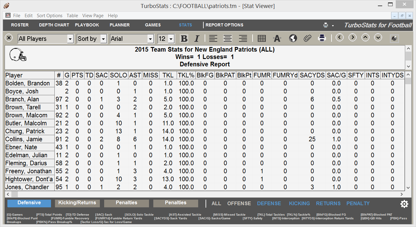Screen dimensions: 416x227
Task: Click the paperclip attach icon
Action: (307, 38)
